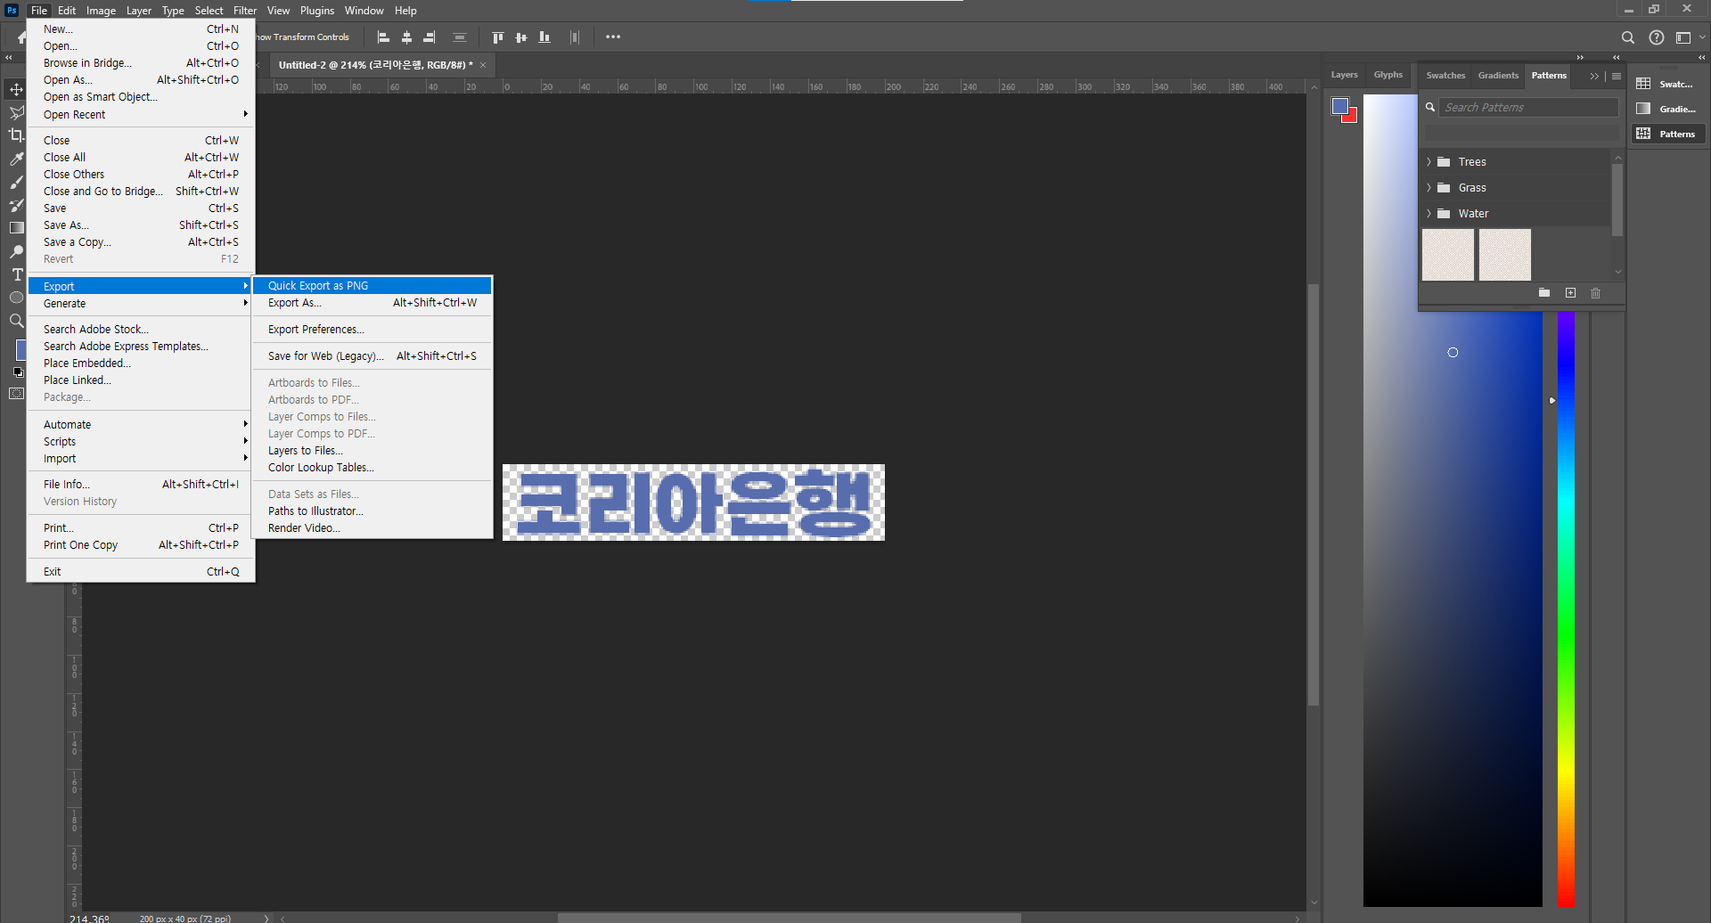Select the Horizontal Type tool
1711x923 pixels.
16,274
